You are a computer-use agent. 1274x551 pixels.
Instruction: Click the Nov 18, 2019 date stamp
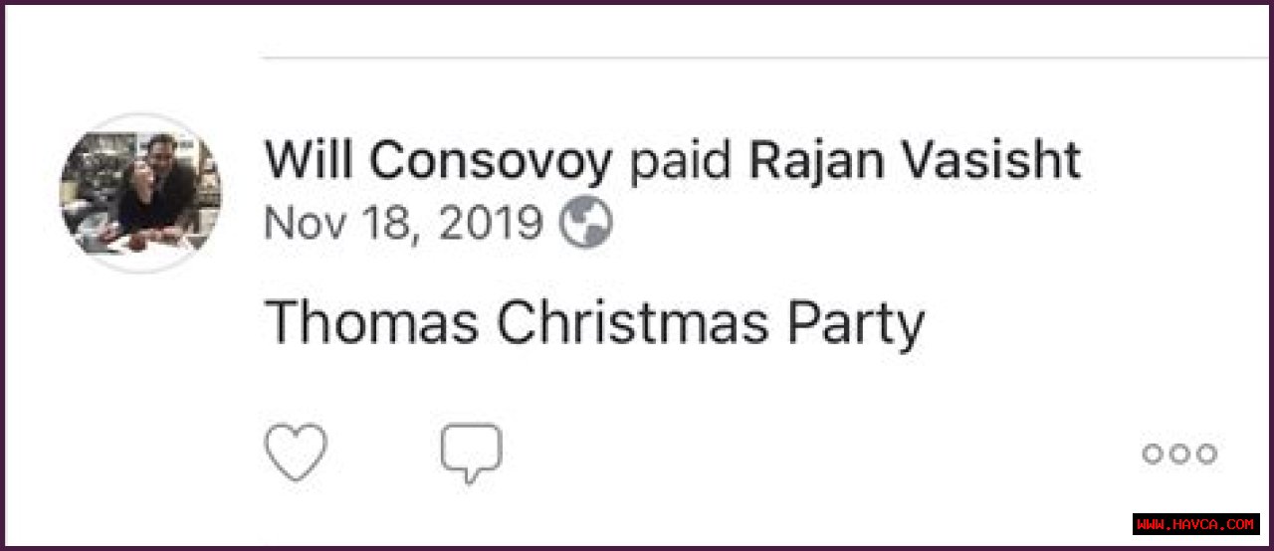[403, 225]
